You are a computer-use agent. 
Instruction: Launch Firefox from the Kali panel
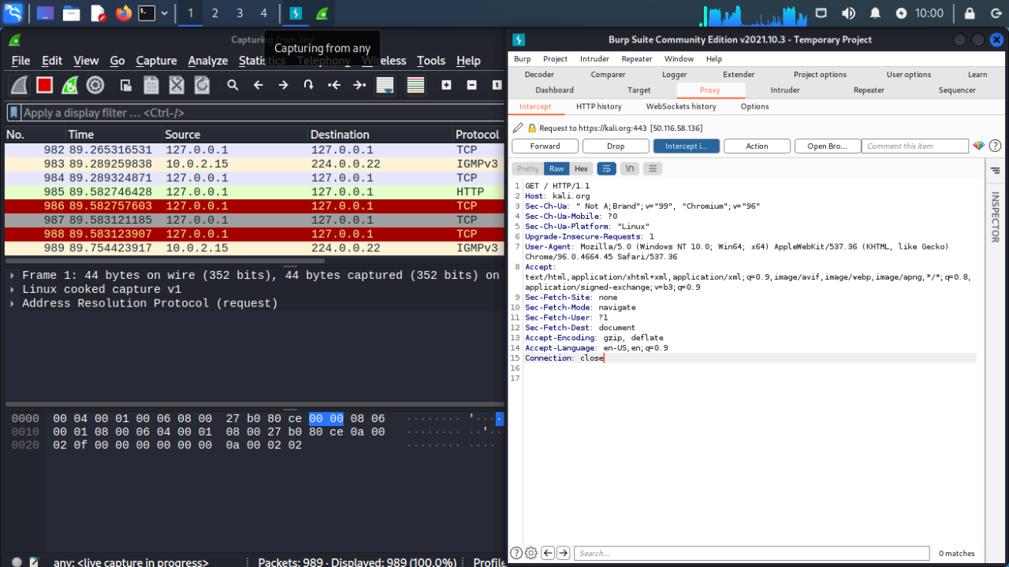tap(123, 13)
